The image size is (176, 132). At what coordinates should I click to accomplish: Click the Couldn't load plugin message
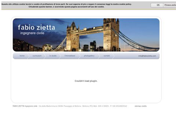86,81
